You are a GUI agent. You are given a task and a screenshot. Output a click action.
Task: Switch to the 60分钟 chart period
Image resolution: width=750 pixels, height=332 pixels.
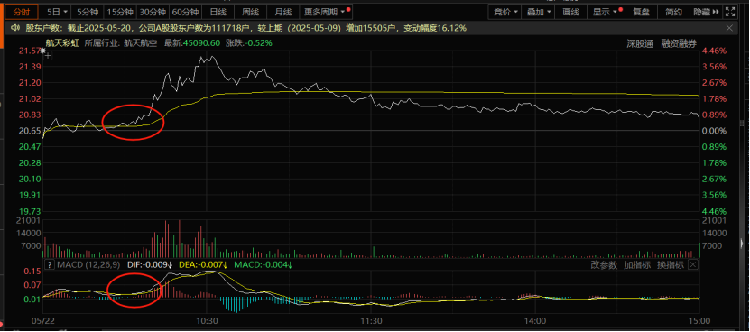pyautogui.click(x=186, y=12)
